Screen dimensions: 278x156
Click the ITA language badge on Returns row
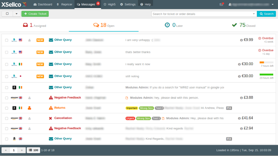229,108
